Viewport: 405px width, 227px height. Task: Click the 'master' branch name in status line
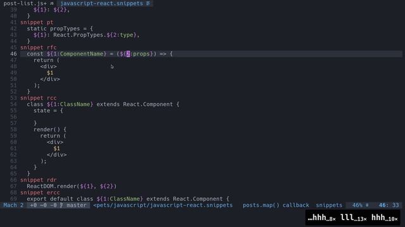coord(77,205)
